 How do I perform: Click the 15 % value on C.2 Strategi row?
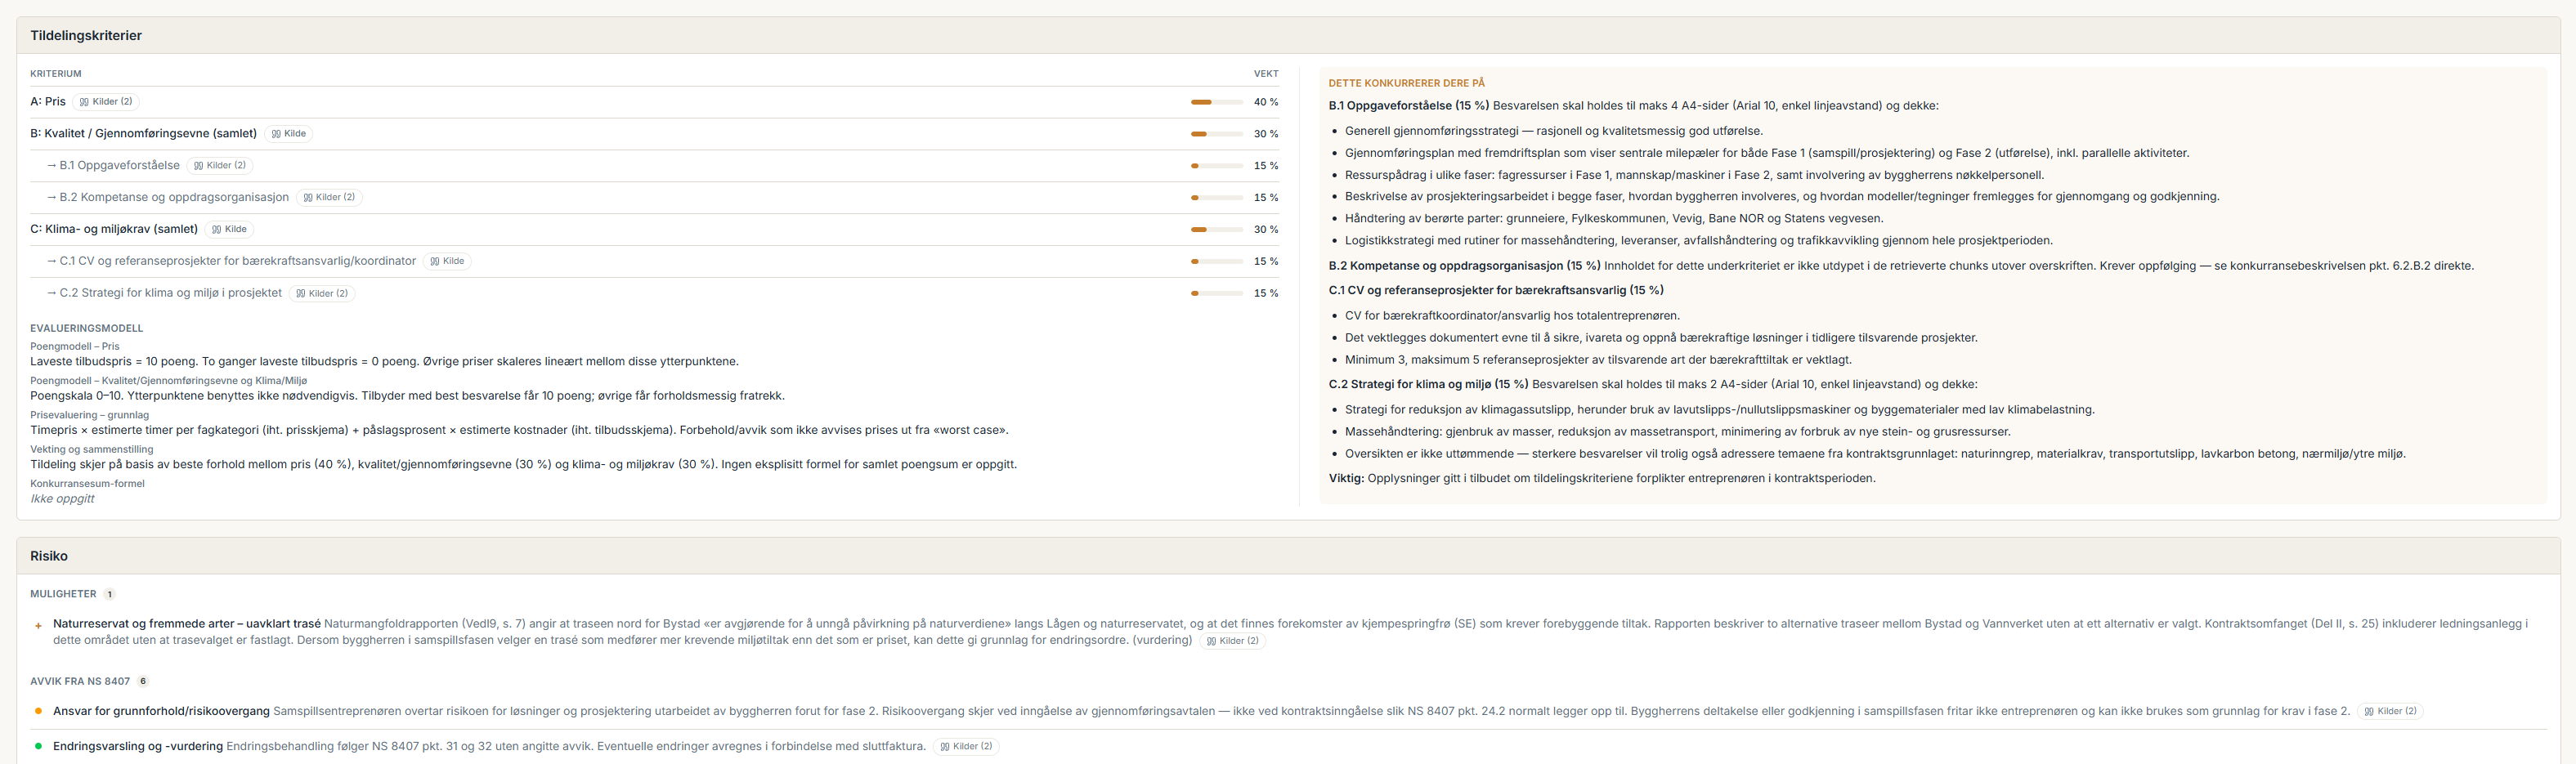coord(1266,294)
